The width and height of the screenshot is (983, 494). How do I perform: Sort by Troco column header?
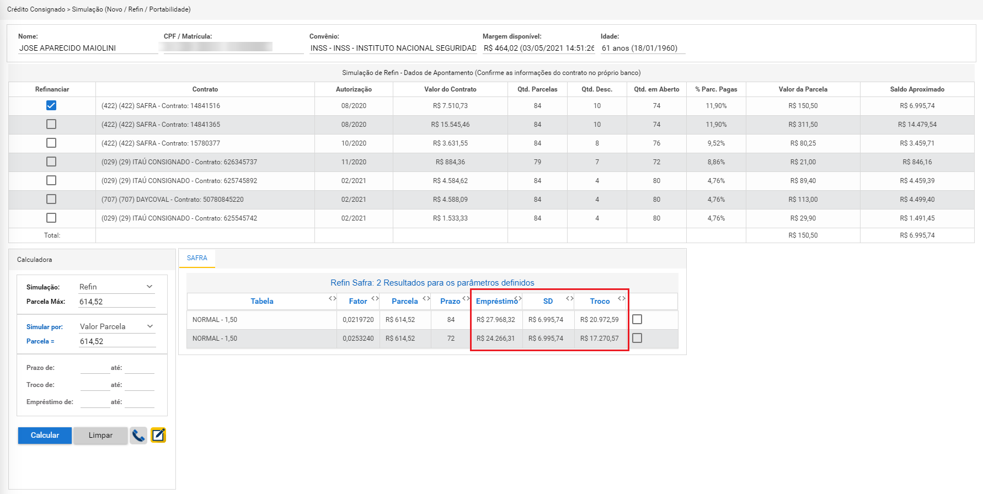(600, 301)
